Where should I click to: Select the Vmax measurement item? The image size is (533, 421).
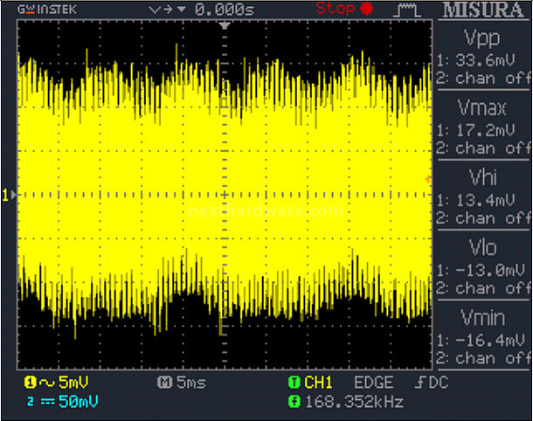click(482, 107)
